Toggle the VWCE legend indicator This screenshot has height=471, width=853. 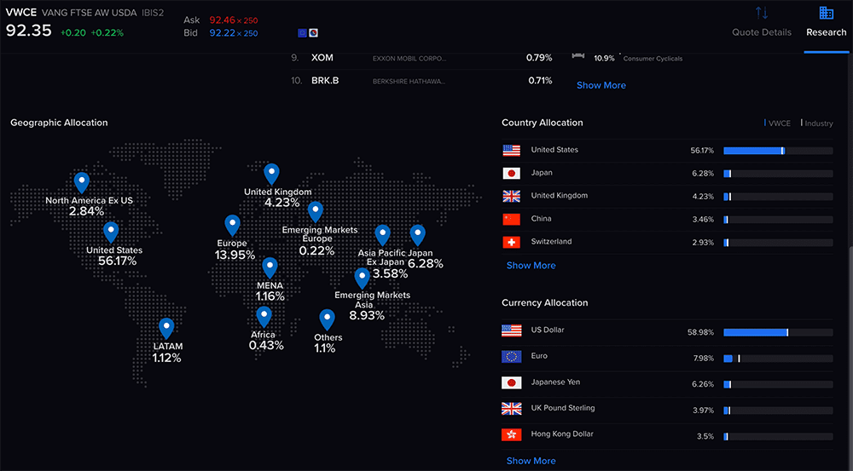pyautogui.click(x=778, y=123)
